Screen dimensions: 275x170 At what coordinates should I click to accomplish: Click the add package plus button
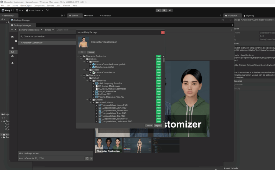point(12,30)
